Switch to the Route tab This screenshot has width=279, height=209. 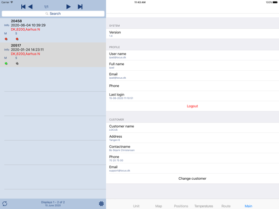[226, 206]
